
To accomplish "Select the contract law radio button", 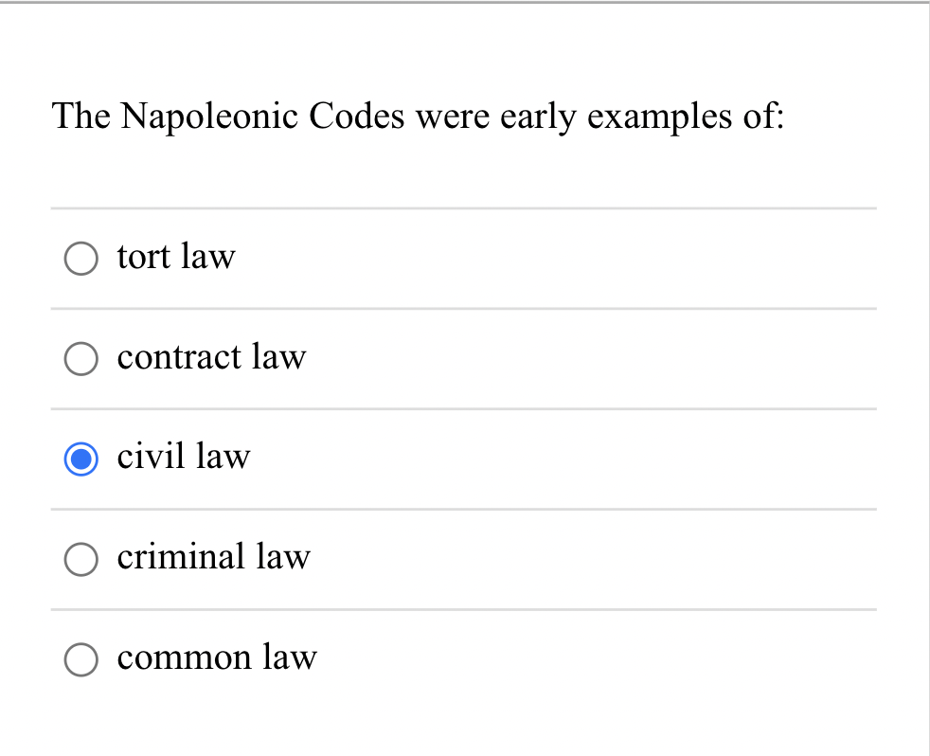I will coord(81,358).
